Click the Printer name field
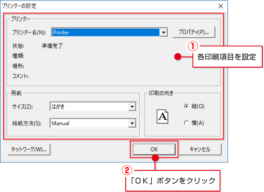 tap(105, 32)
